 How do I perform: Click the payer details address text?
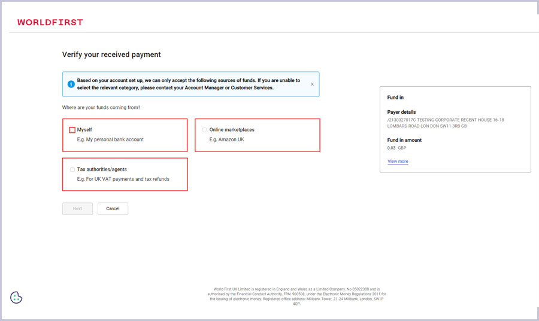[x=446, y=123]
